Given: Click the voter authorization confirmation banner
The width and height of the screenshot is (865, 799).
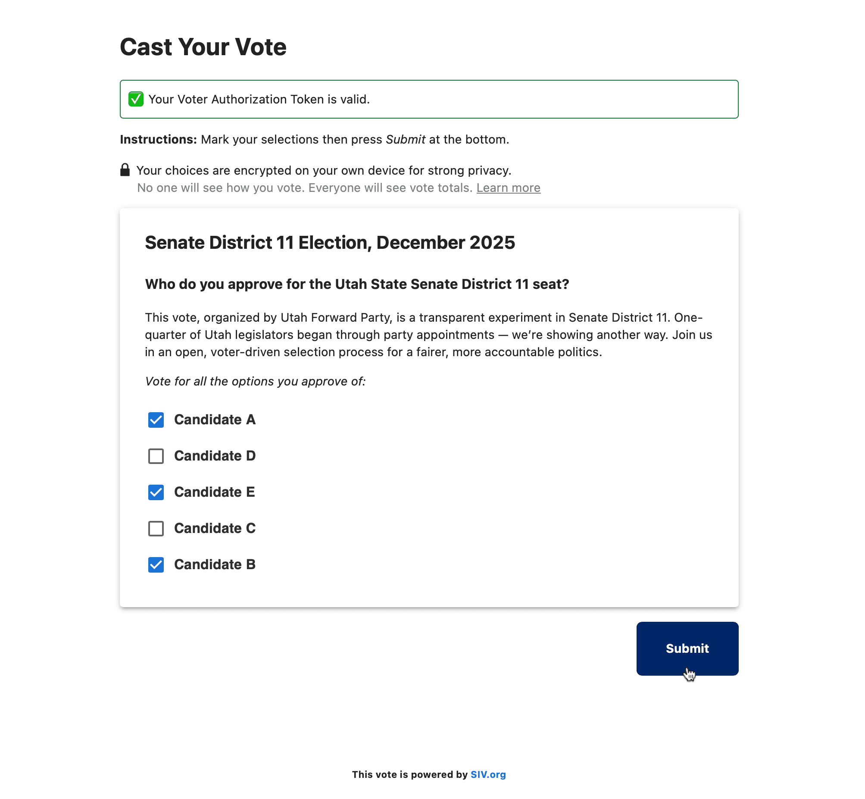Looking at the screenshot, I should (x=429, y=99).
